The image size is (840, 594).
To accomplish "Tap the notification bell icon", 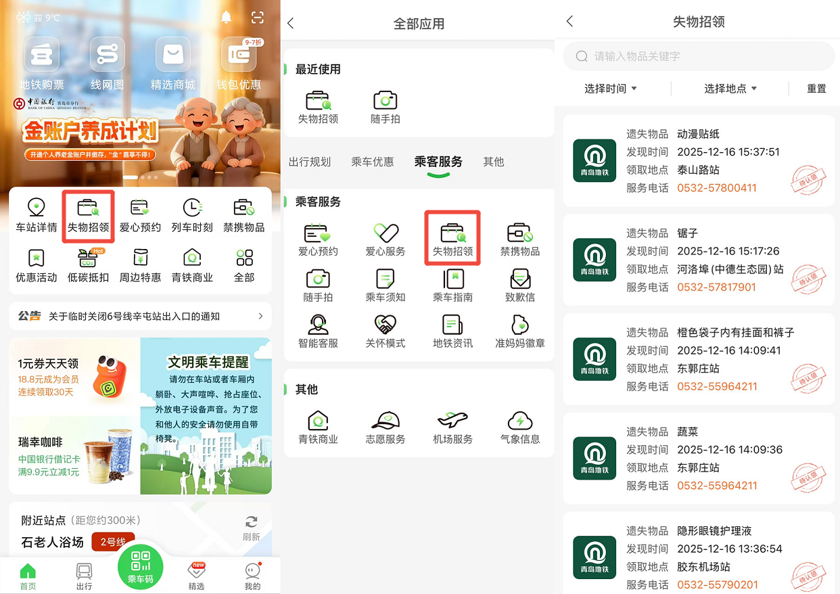I will click(x=226, y=18).
